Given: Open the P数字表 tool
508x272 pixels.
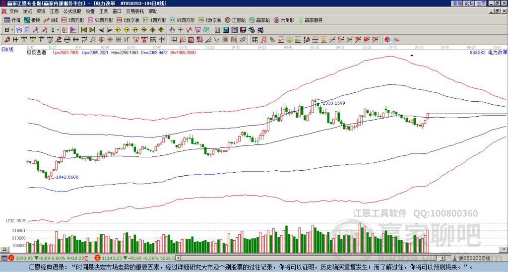Looking at the screenshot, I should (128, 20).
